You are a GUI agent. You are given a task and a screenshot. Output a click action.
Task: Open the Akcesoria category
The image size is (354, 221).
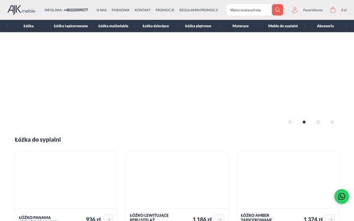[325, 26]
